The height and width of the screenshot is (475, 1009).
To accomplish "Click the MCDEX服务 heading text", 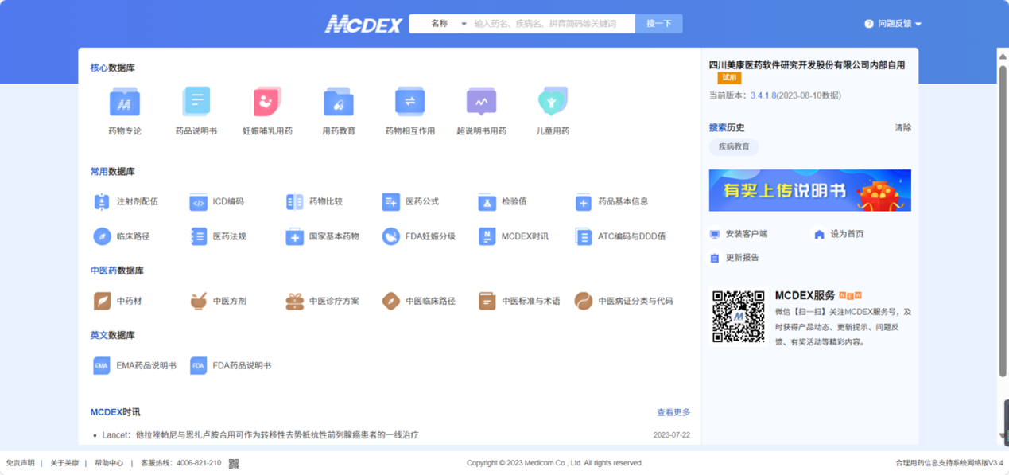I will pos(805,296).
